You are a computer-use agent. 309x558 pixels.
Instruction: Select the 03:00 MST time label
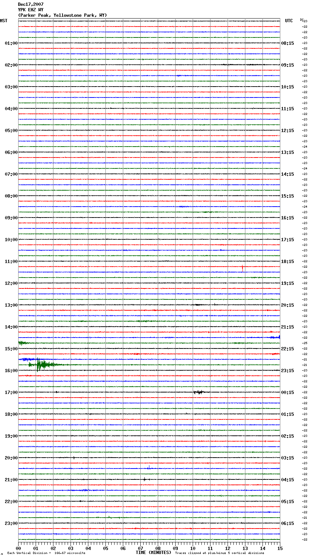[x=11, y=87]
